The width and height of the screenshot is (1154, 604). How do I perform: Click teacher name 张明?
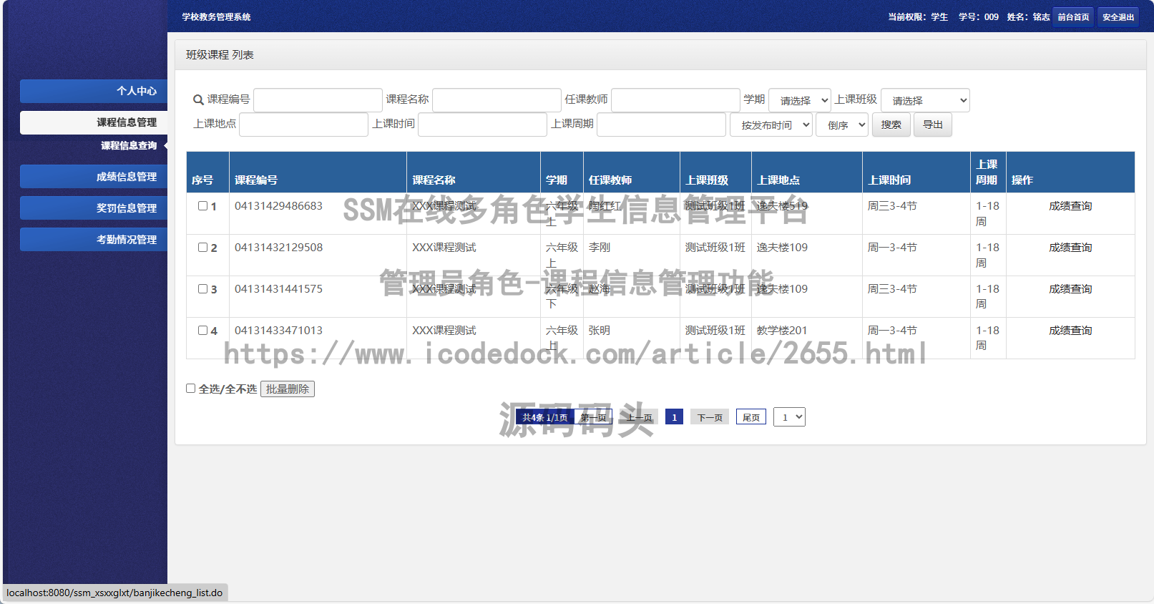tap(600, 331)
